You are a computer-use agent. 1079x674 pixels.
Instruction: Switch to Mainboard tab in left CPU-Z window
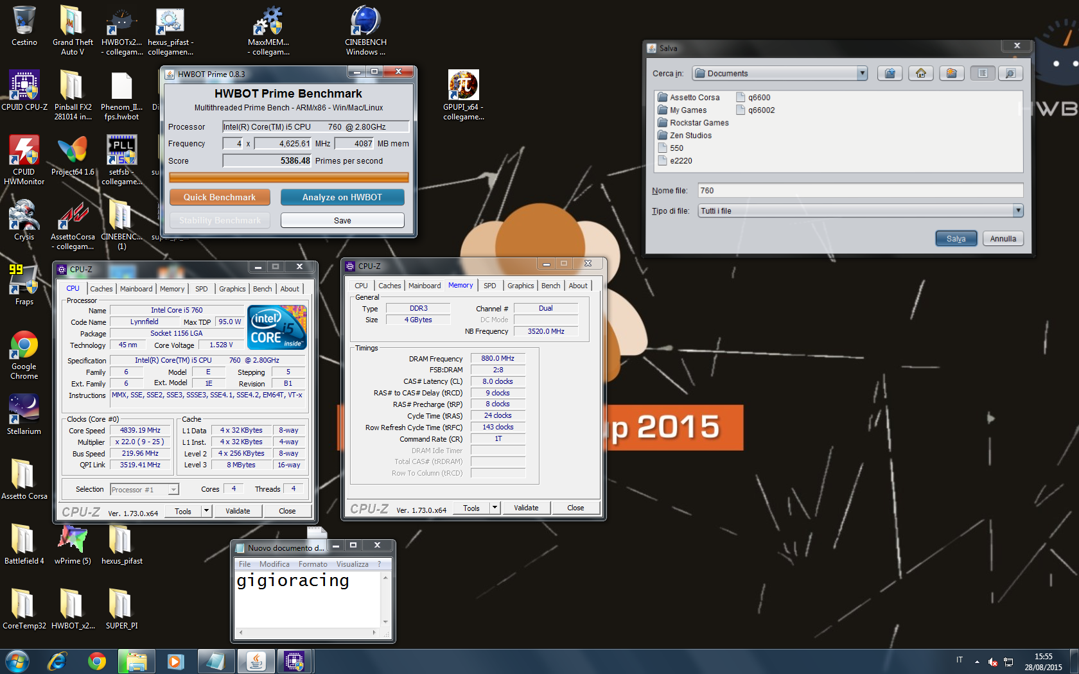[x=136, y=289]
